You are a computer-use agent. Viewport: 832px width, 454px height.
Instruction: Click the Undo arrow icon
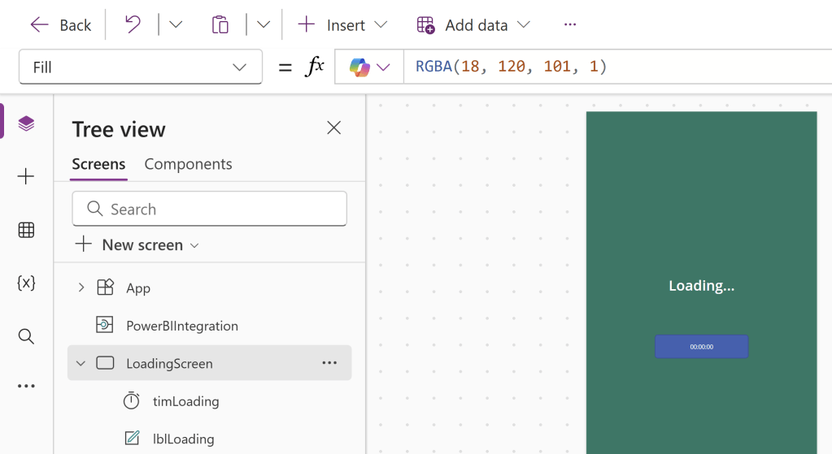(x=133, y=24)
